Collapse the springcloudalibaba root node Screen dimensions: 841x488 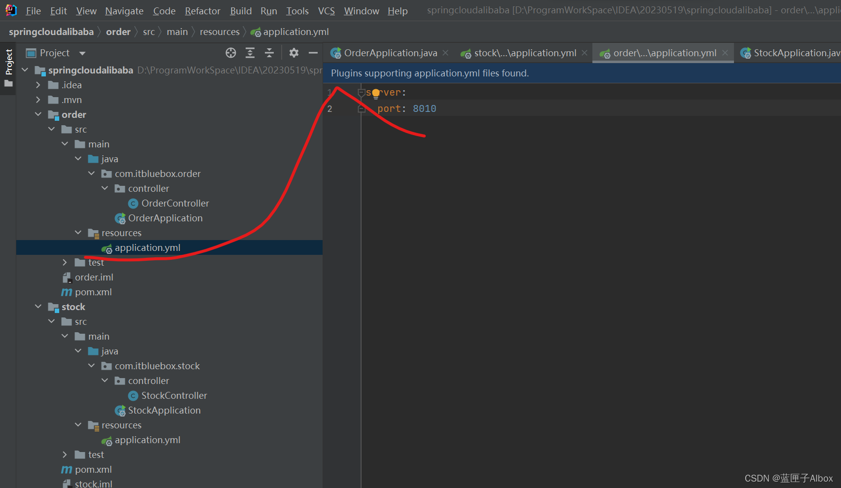(25, 70)
